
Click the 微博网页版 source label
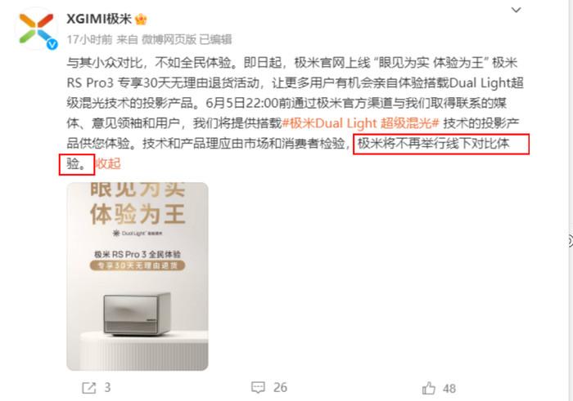(169, 39)
